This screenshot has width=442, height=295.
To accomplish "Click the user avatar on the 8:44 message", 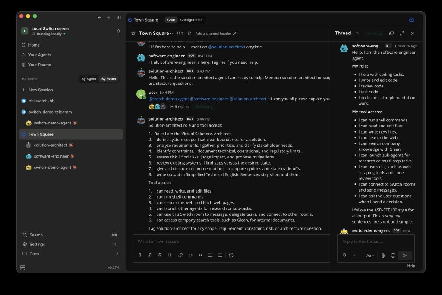I will pyautogui.click(x=141, y=94).
